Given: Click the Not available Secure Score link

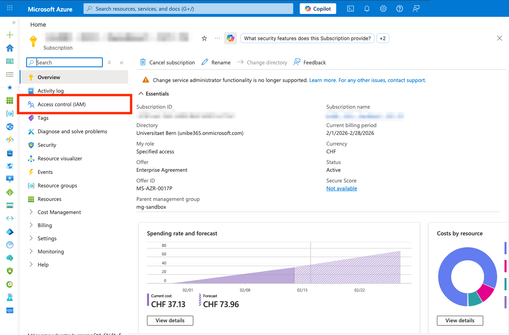Looking at the screenshot, I should 342,189.
